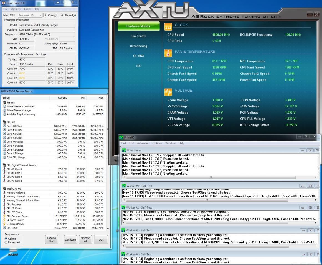The height and width of the screenshot is (265, 322).
Task: Click Worker #3 Self-Test window icon
Action: 123,231
